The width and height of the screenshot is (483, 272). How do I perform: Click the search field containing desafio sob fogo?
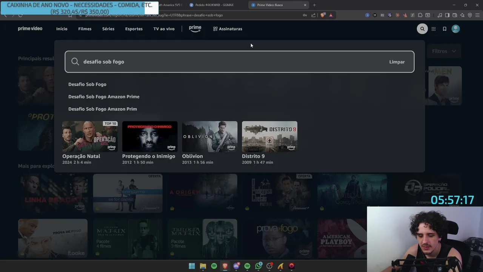coord(240,62)
